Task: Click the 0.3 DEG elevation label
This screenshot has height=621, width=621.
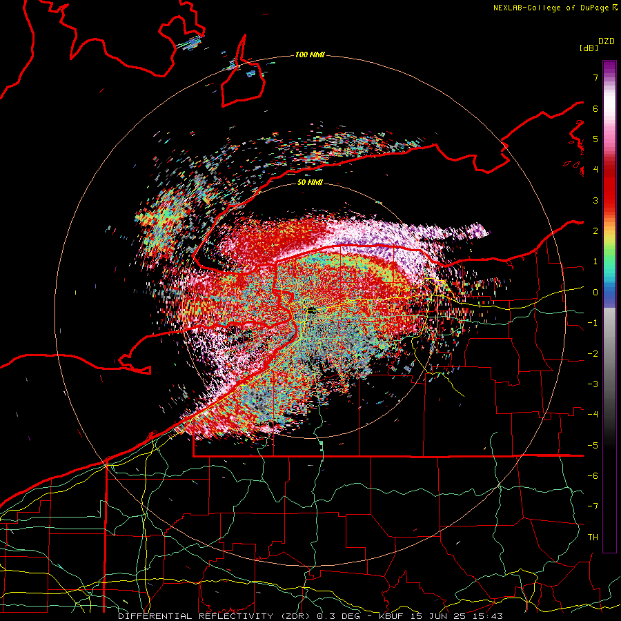Action: (x=340, y=616)
